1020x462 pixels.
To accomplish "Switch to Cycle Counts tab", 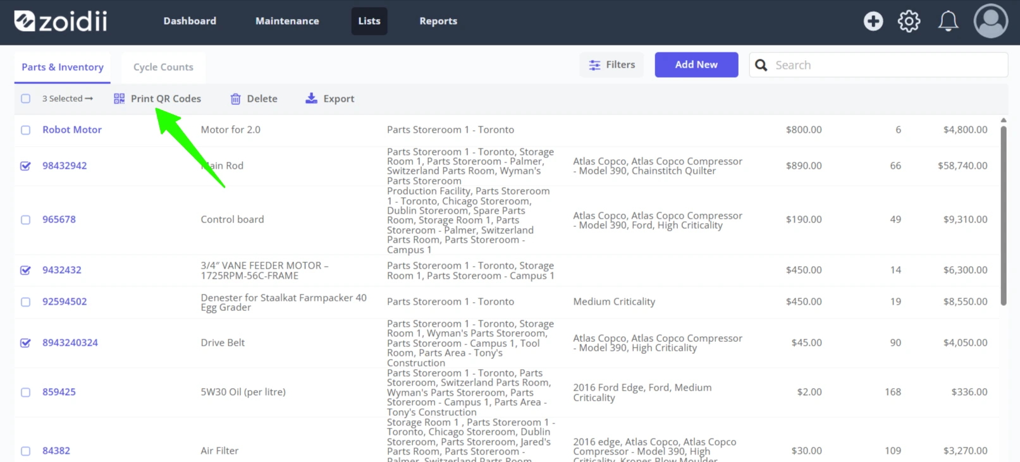I will (163, 67).
